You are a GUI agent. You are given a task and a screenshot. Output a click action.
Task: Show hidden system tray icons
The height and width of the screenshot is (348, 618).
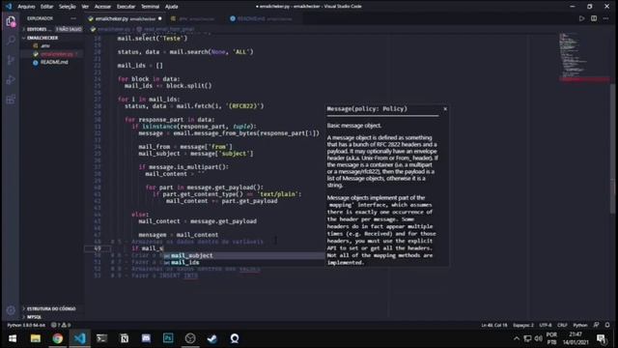[x=517, y=338]
